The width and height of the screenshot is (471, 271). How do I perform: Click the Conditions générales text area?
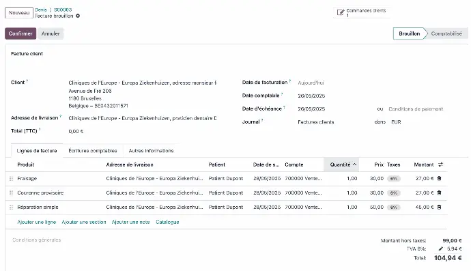point(37,240)
